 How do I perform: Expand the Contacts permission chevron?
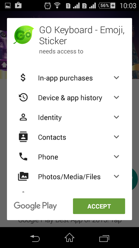[x=116, y=137]
